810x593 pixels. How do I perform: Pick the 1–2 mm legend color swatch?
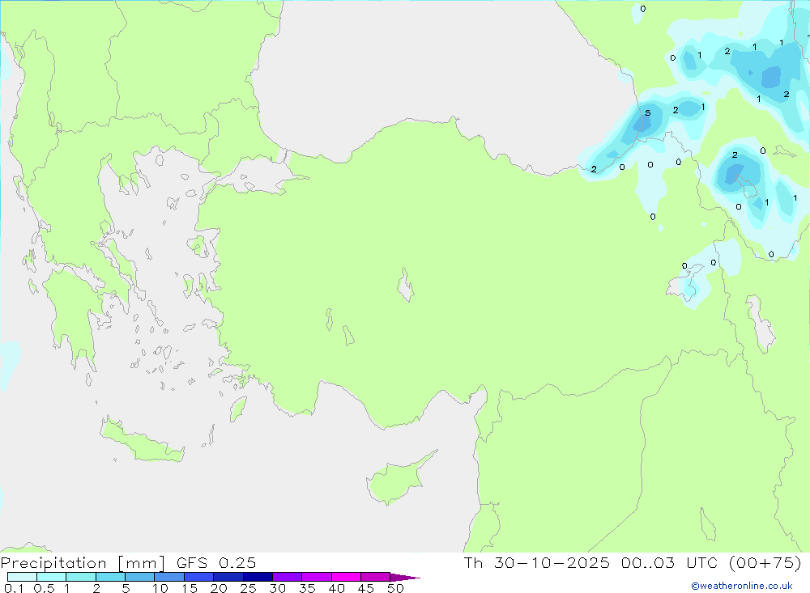[81, 577]
